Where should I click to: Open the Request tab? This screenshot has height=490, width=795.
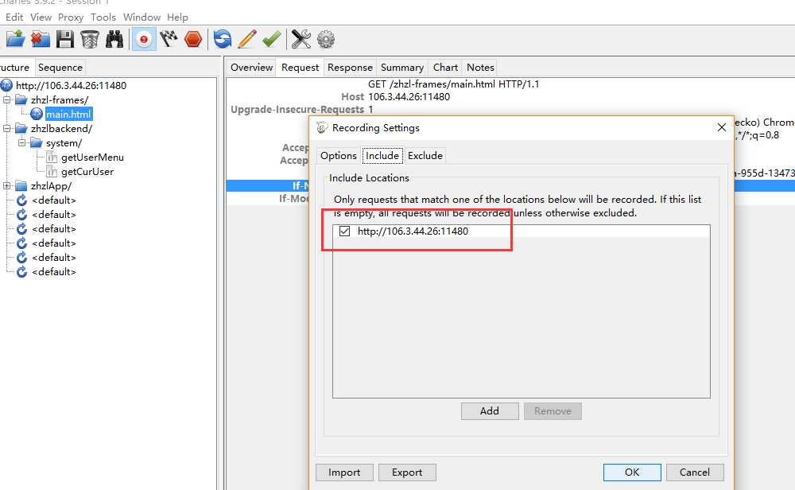pyautogui.click(x=301, y=68)
